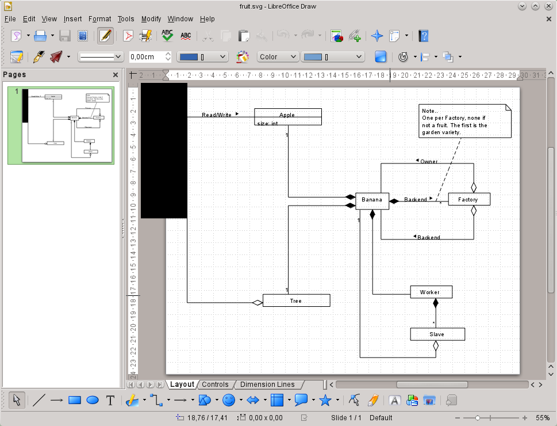This screenshot has width=557, height=426.
Task: Open the Fontwork Gallery tool
Action: point(395,401)
